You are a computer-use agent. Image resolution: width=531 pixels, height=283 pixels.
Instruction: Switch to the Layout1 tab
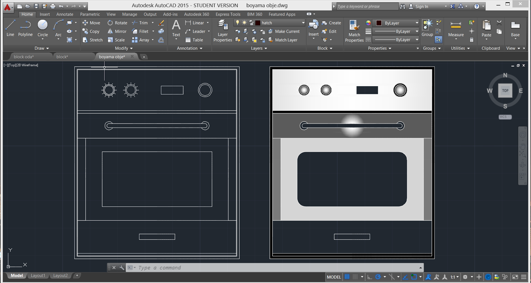(38, 276)
